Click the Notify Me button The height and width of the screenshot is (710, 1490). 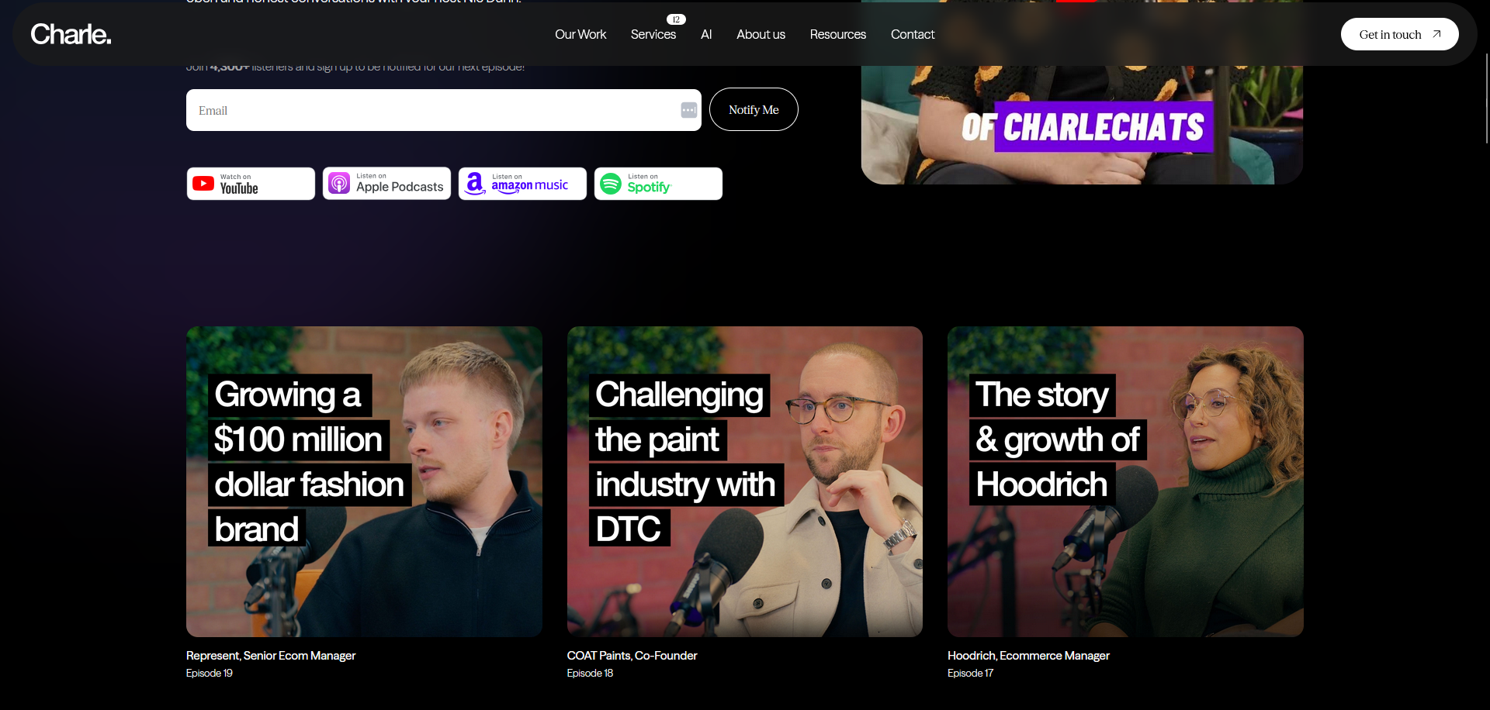tap(754, 109)
